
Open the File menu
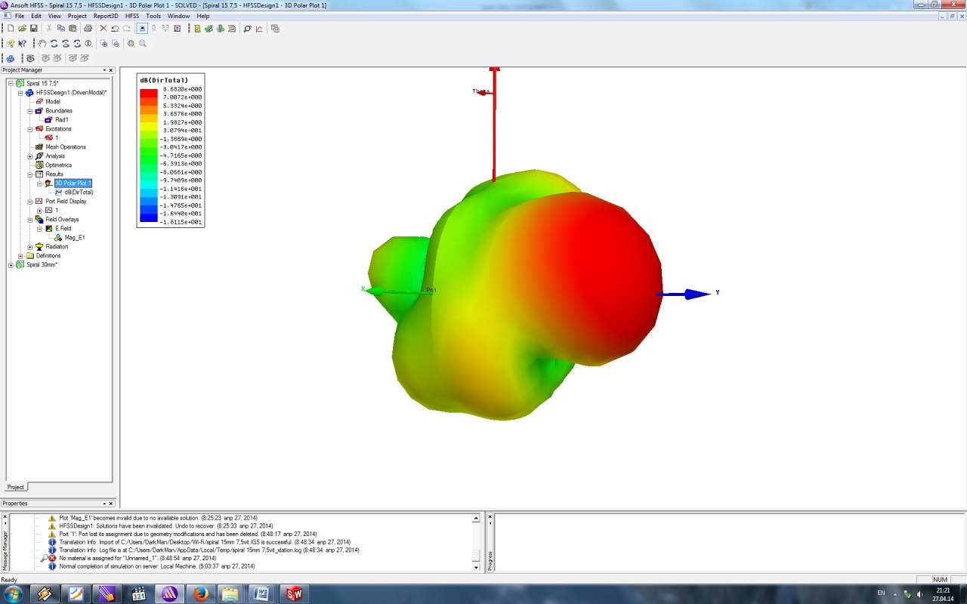(x=20, y=16)
